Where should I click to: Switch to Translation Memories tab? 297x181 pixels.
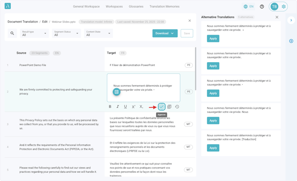click(x=164, y=6)
